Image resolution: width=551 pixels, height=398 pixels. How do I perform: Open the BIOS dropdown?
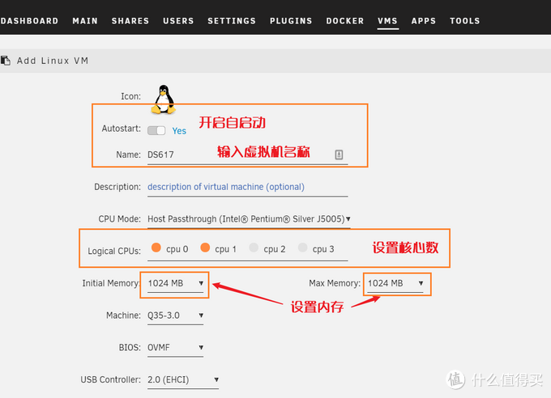175,348
